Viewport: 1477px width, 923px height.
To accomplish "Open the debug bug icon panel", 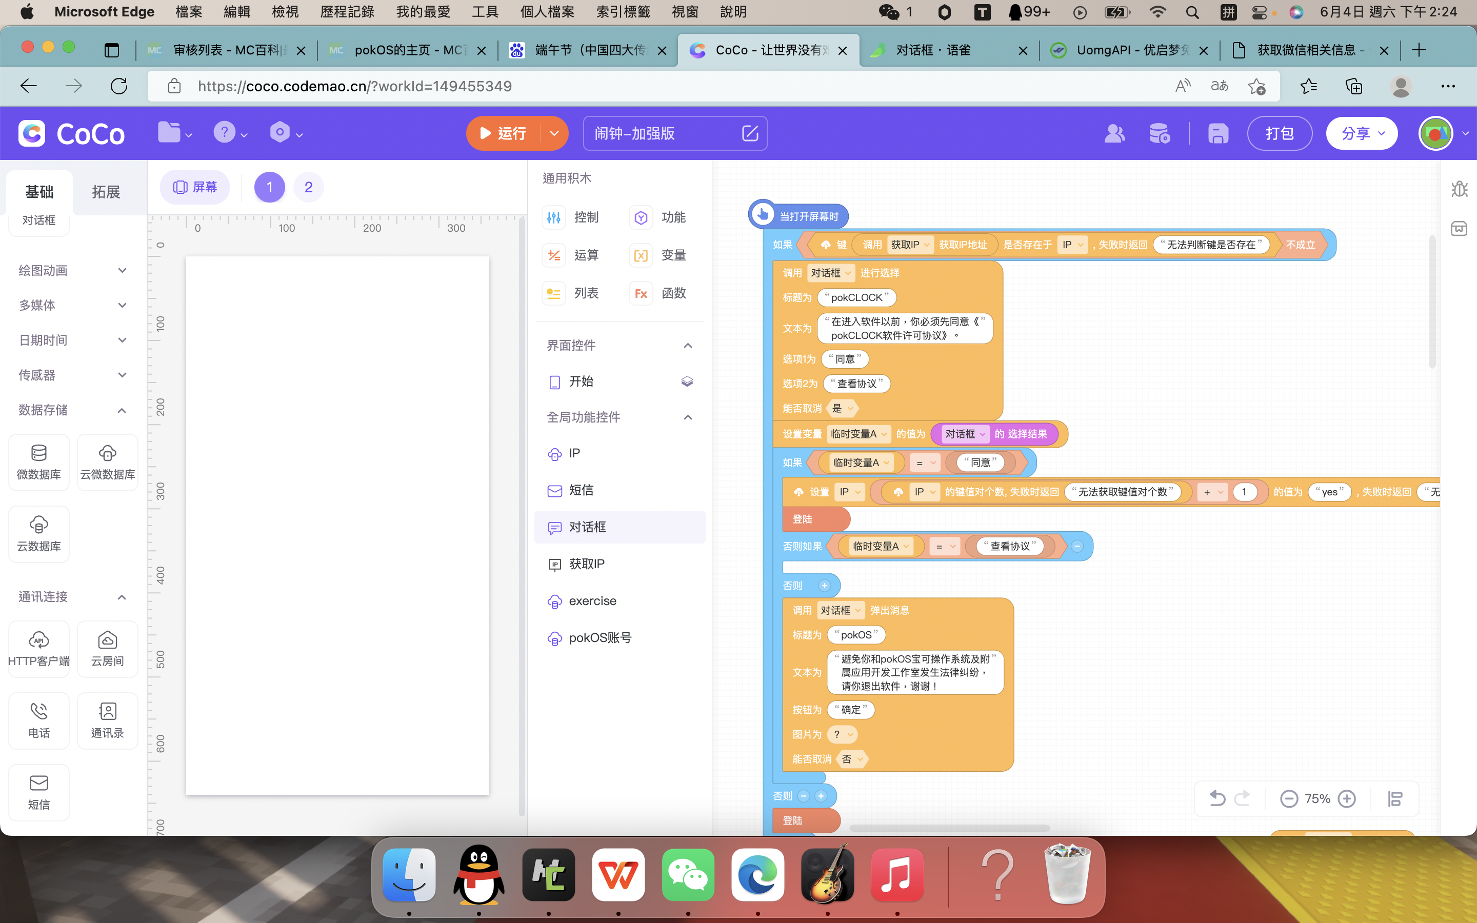I will 1459,189.
